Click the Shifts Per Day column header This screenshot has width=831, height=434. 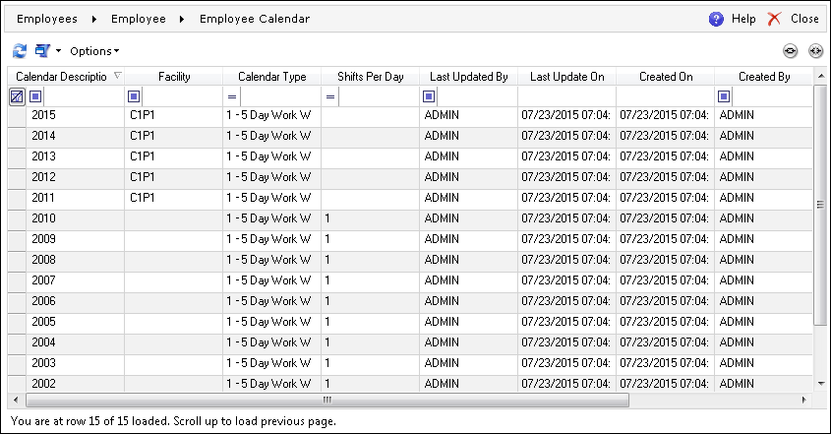coord(370,77)
